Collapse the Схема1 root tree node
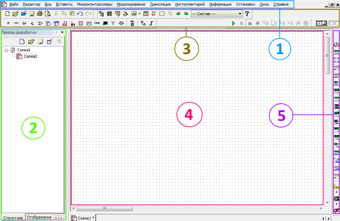 [6, 50]
